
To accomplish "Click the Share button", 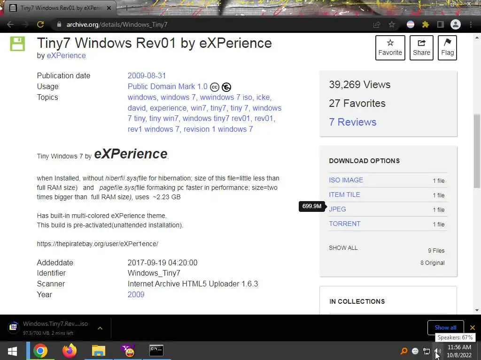I will pos(421,48).
